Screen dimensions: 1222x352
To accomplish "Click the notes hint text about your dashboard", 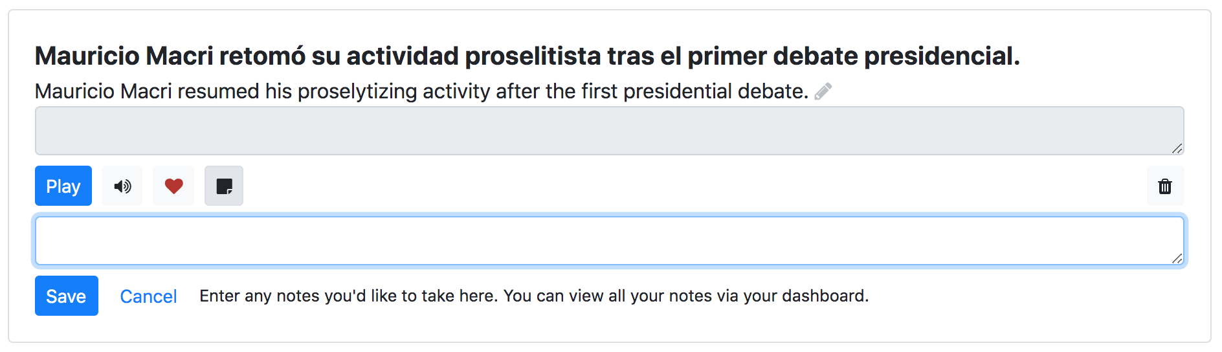I will pos(533,296).
